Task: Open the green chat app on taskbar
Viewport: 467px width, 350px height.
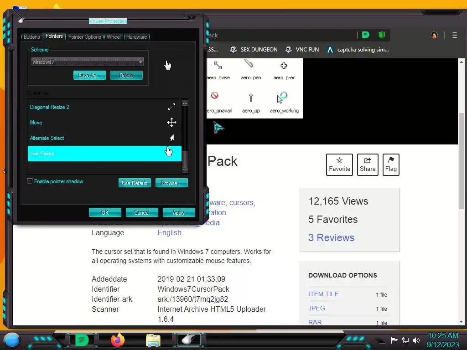Action: 82,340
